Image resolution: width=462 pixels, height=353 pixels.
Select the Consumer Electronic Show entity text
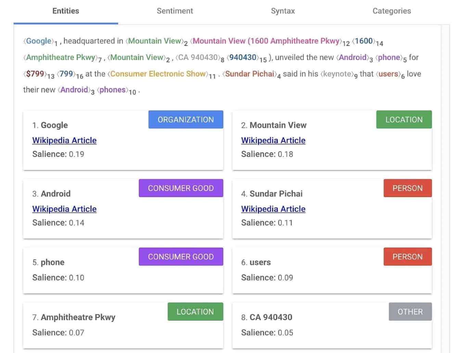[x=158, y=74]
